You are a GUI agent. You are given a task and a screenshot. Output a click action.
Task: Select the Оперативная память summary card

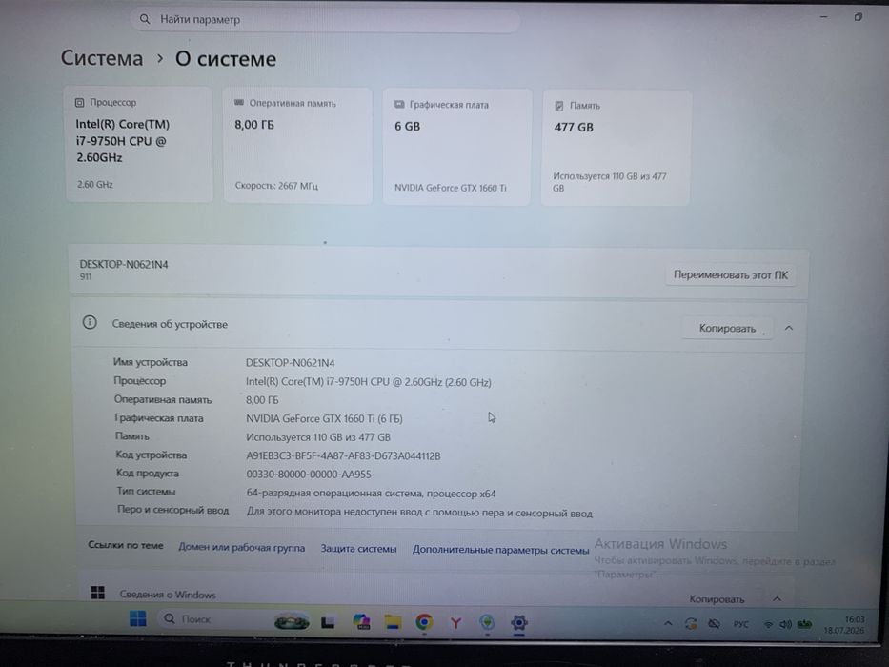tap(298, 145)
